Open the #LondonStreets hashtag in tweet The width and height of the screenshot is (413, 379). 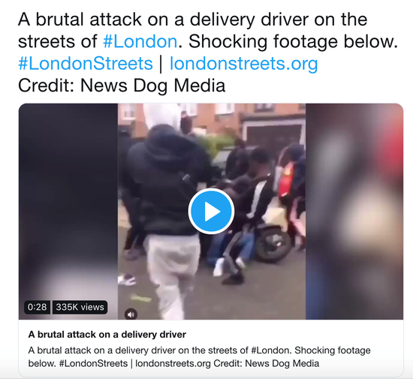coord(86,64)
